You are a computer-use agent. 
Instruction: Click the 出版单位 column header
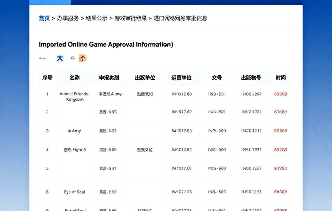coord(145,78)
